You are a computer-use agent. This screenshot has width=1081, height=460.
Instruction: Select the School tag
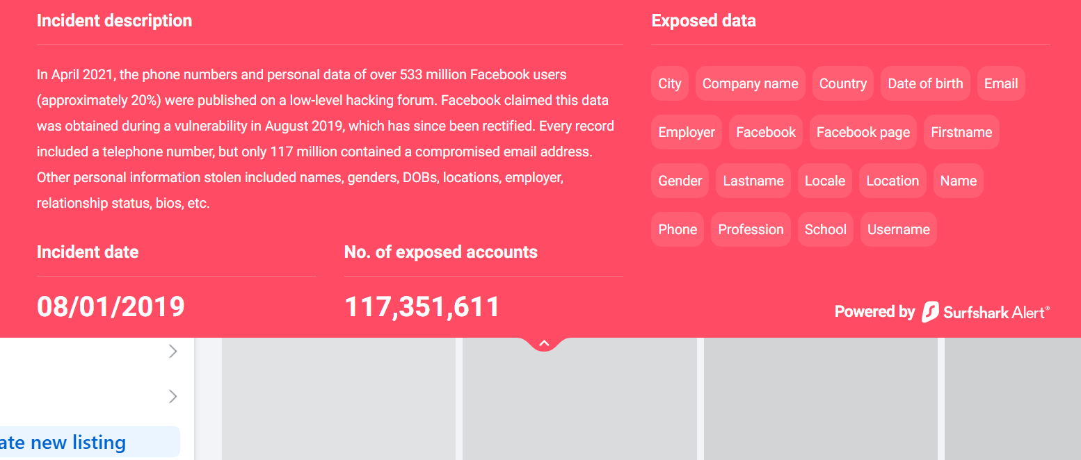pyautogui.click(x=825, y=229)
